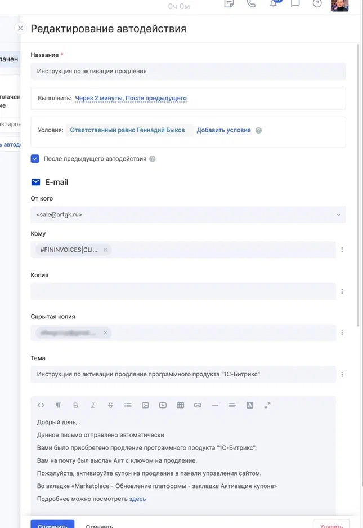
Task: Insert video in editor
Action: tap(163, 405)
